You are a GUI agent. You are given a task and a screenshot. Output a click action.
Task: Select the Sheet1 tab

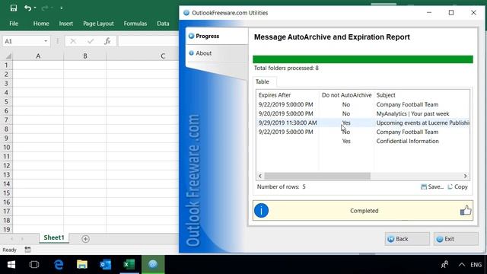point(54,238)
